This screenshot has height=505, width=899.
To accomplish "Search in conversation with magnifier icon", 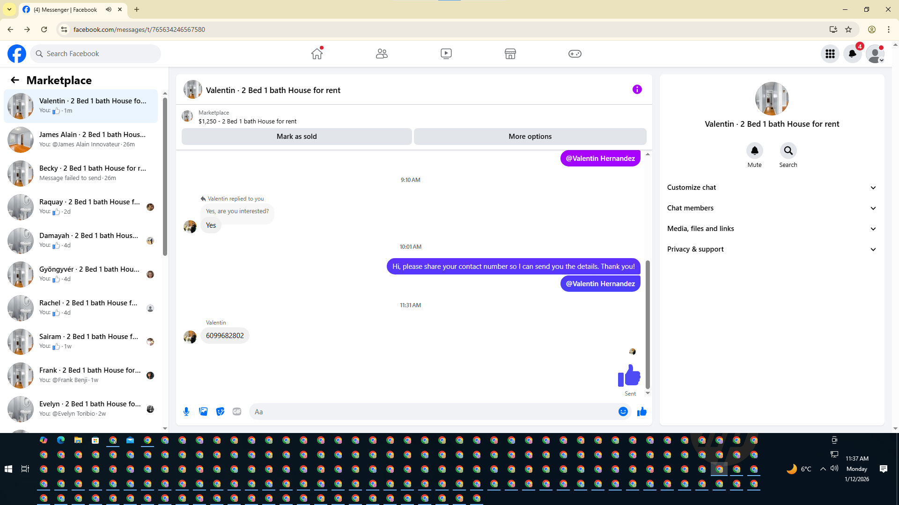I will pyautogui.click(x=788, y=151).
